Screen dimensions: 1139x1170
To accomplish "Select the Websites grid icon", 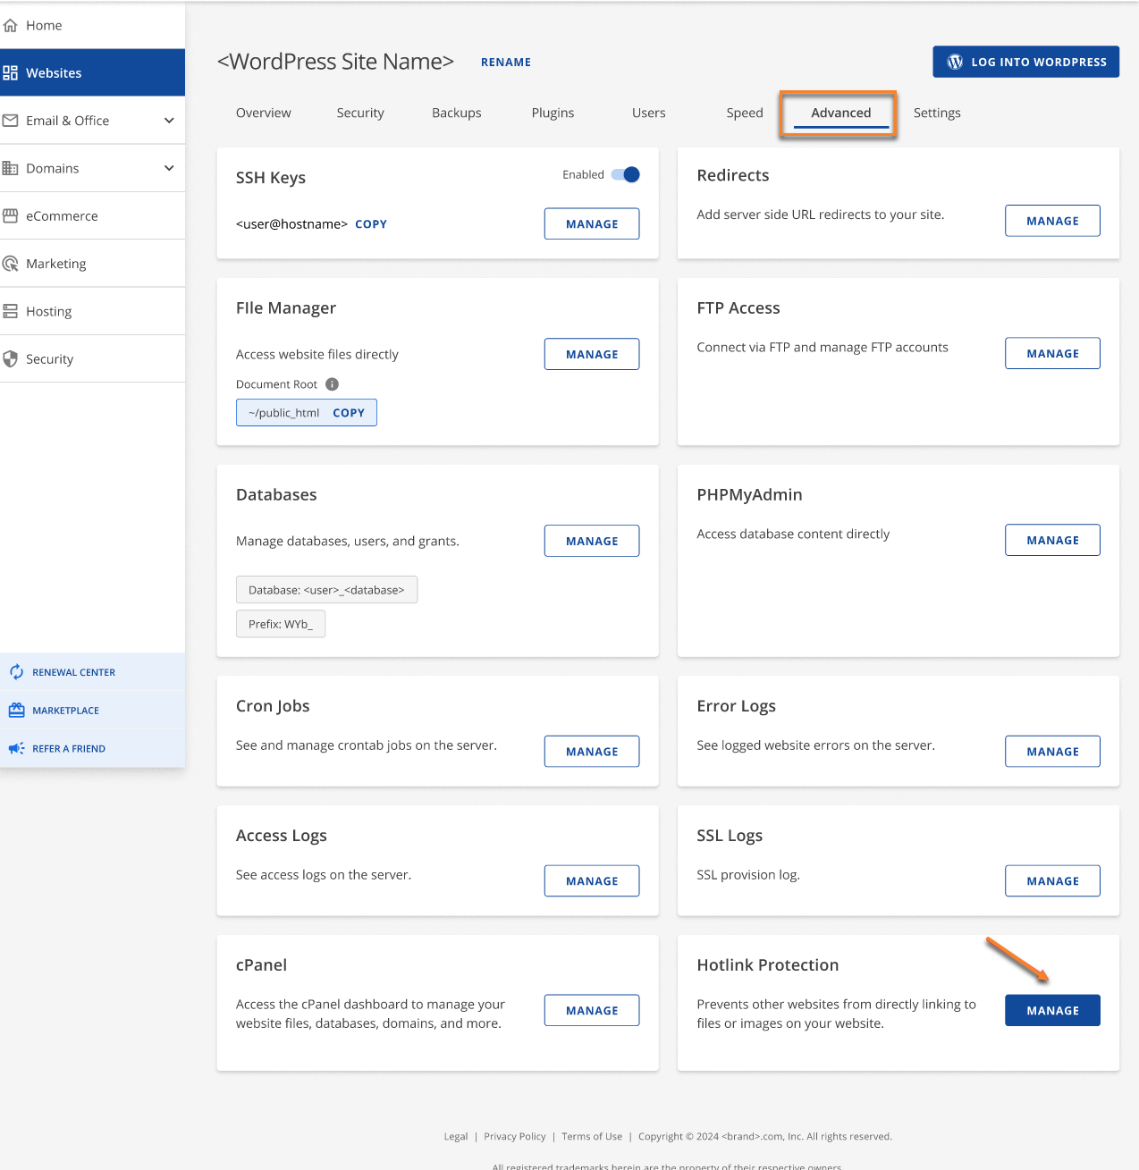I will point(13,72).
